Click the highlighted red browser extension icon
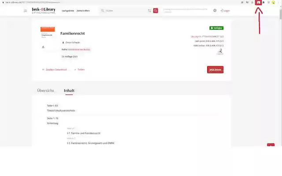282x176 pixels. (x=259, y=2)
